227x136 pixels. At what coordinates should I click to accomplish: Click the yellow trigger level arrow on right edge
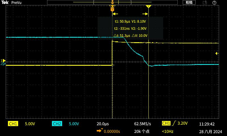[217, 53]
